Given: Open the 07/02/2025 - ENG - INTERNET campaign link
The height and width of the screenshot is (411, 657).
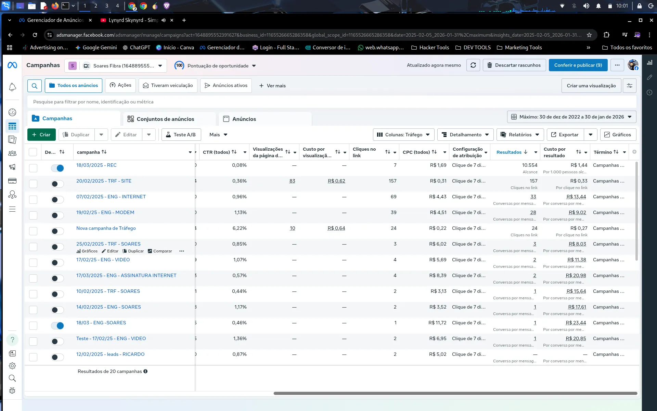Looking at the screenshot, I should (111, 197).
